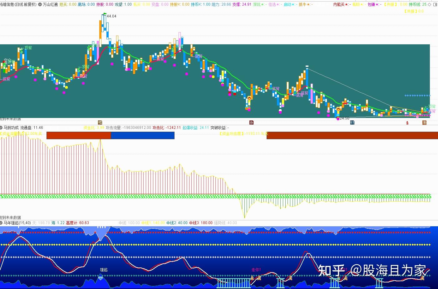Open the 马到功成 indicator dropdown
Viewport: 438px width, 289px height.
point(1,128)
